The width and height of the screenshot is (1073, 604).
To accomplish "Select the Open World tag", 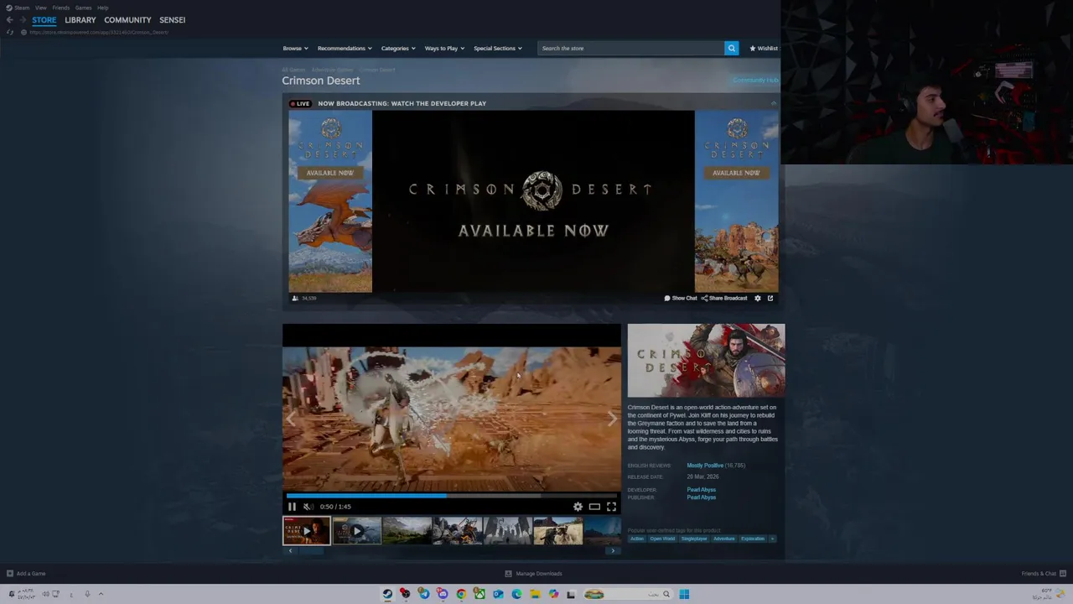I will tap(662, 539).
